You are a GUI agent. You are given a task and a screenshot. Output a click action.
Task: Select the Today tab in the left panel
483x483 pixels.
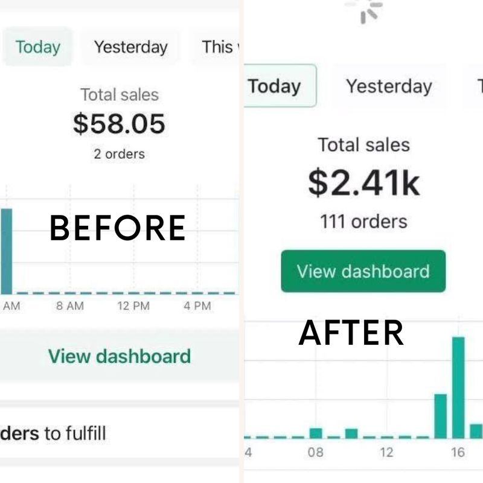click(x=37, y=47)
